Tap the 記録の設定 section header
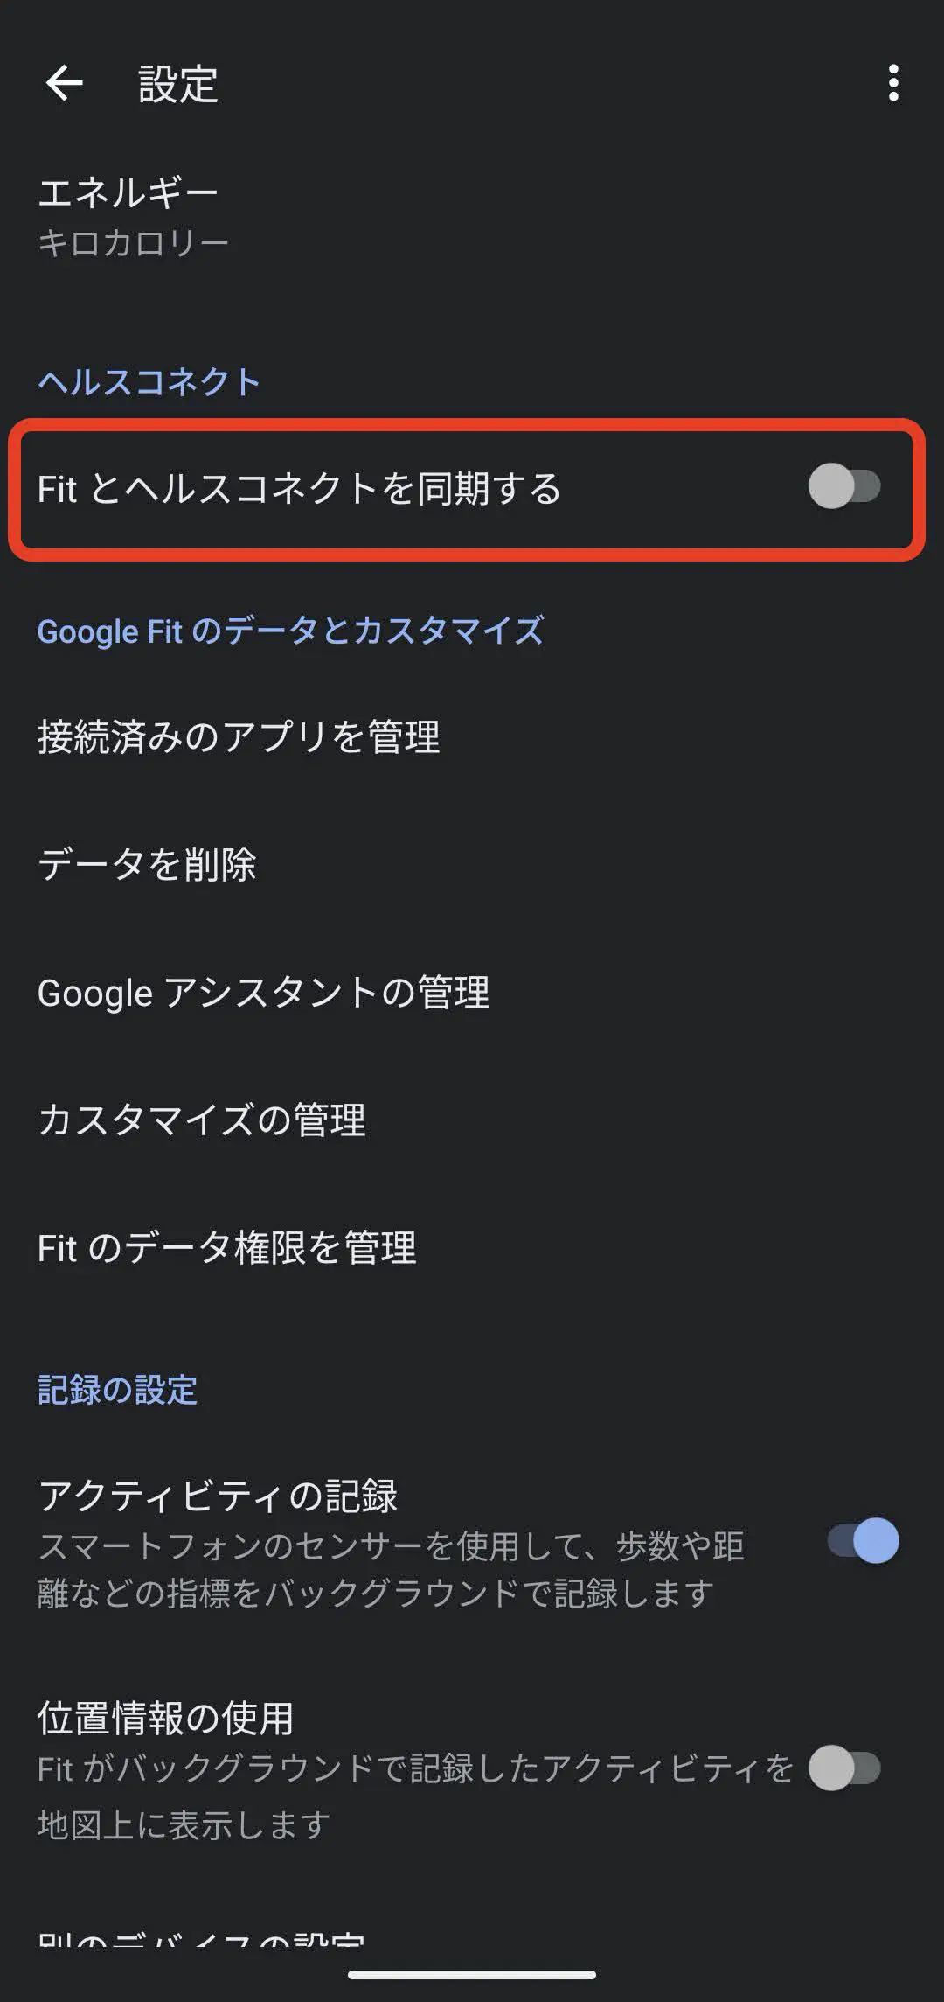 [117, 1389]
